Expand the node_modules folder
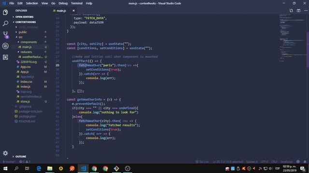Image resolution: width=309 pixels, height=173 pixels. 28,27
